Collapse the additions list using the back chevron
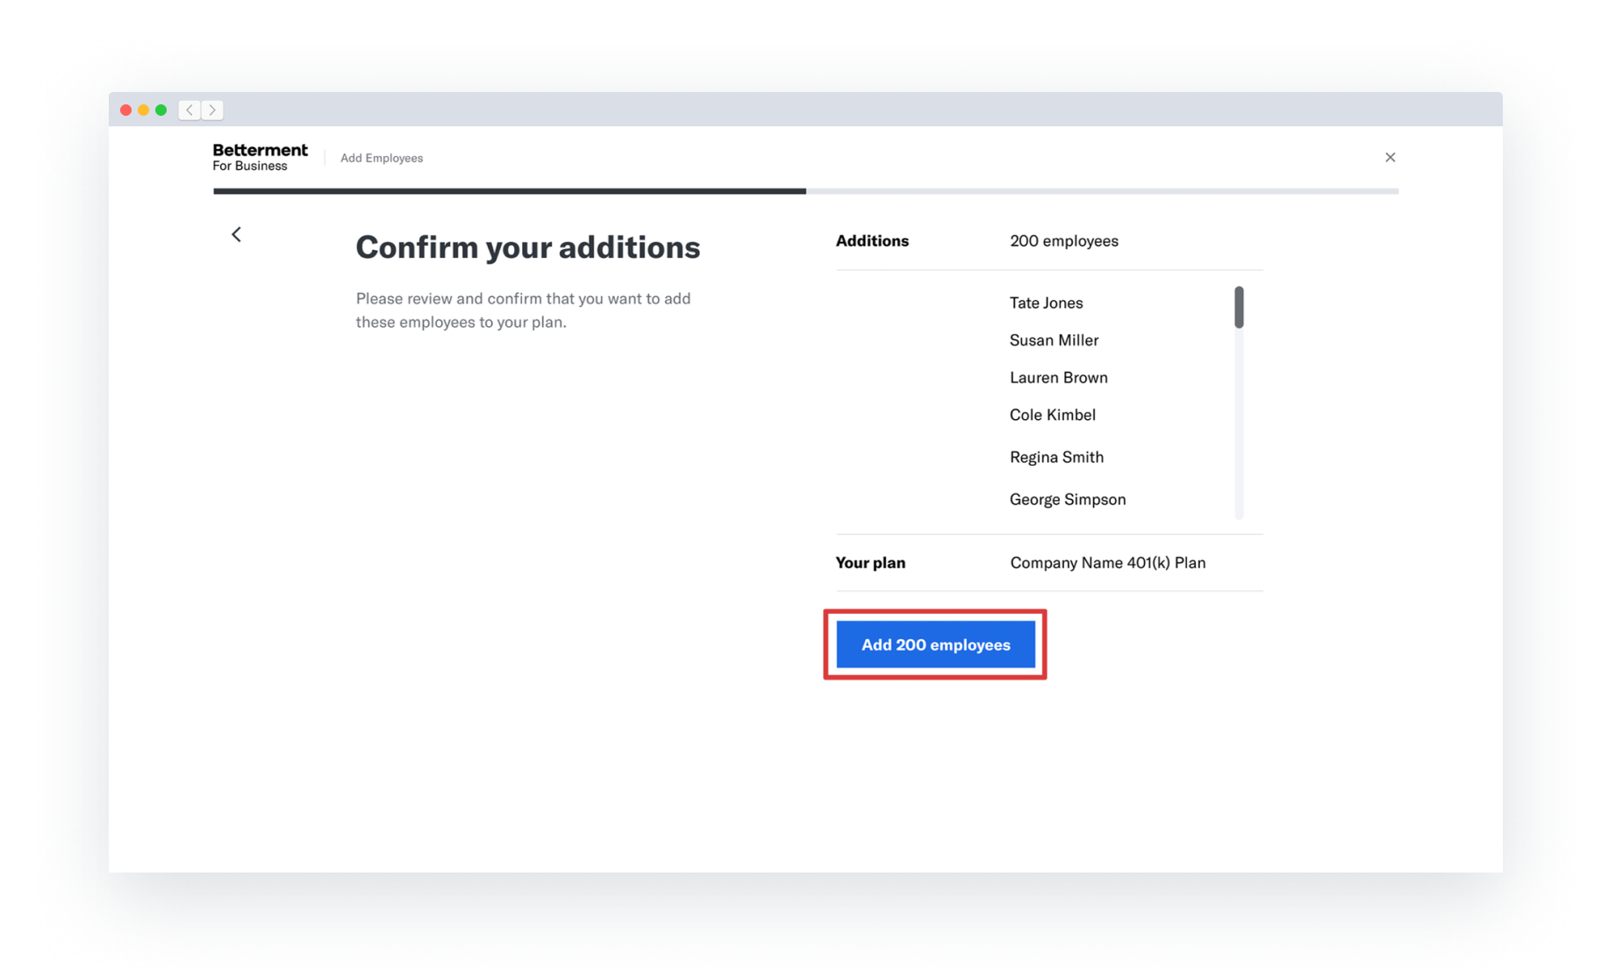 236,234
